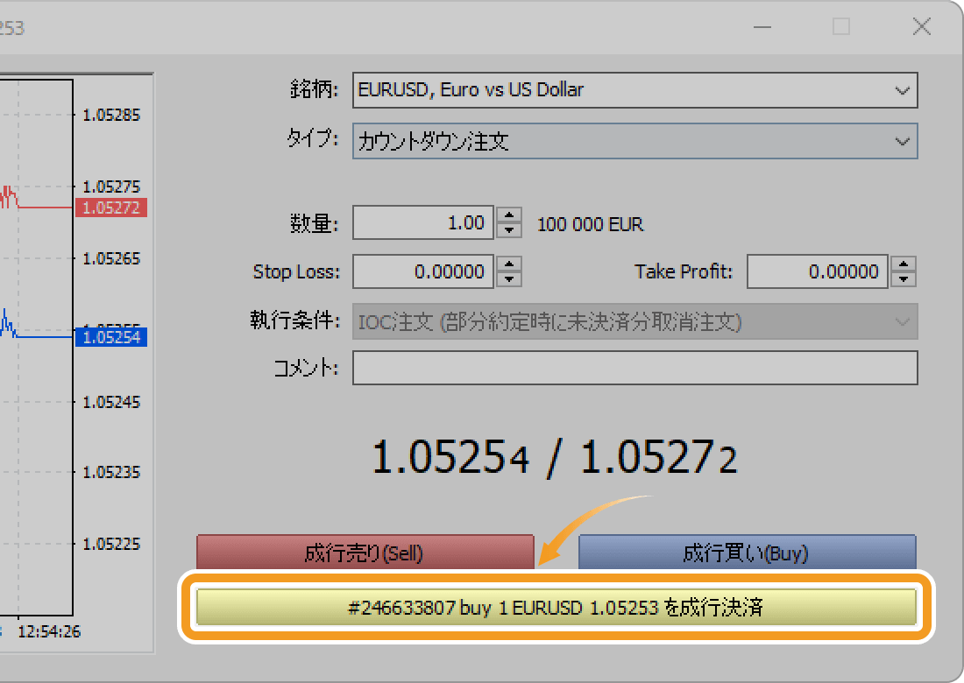This screenshot has width=964, height=683.
Task: Close position #246633807 with 成行決済 button
Action: 556,607
